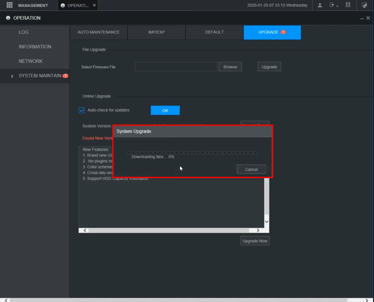Screen dimensions: 374x302
Task: Cancel the System Upgrade download
Action: [251, 170]
